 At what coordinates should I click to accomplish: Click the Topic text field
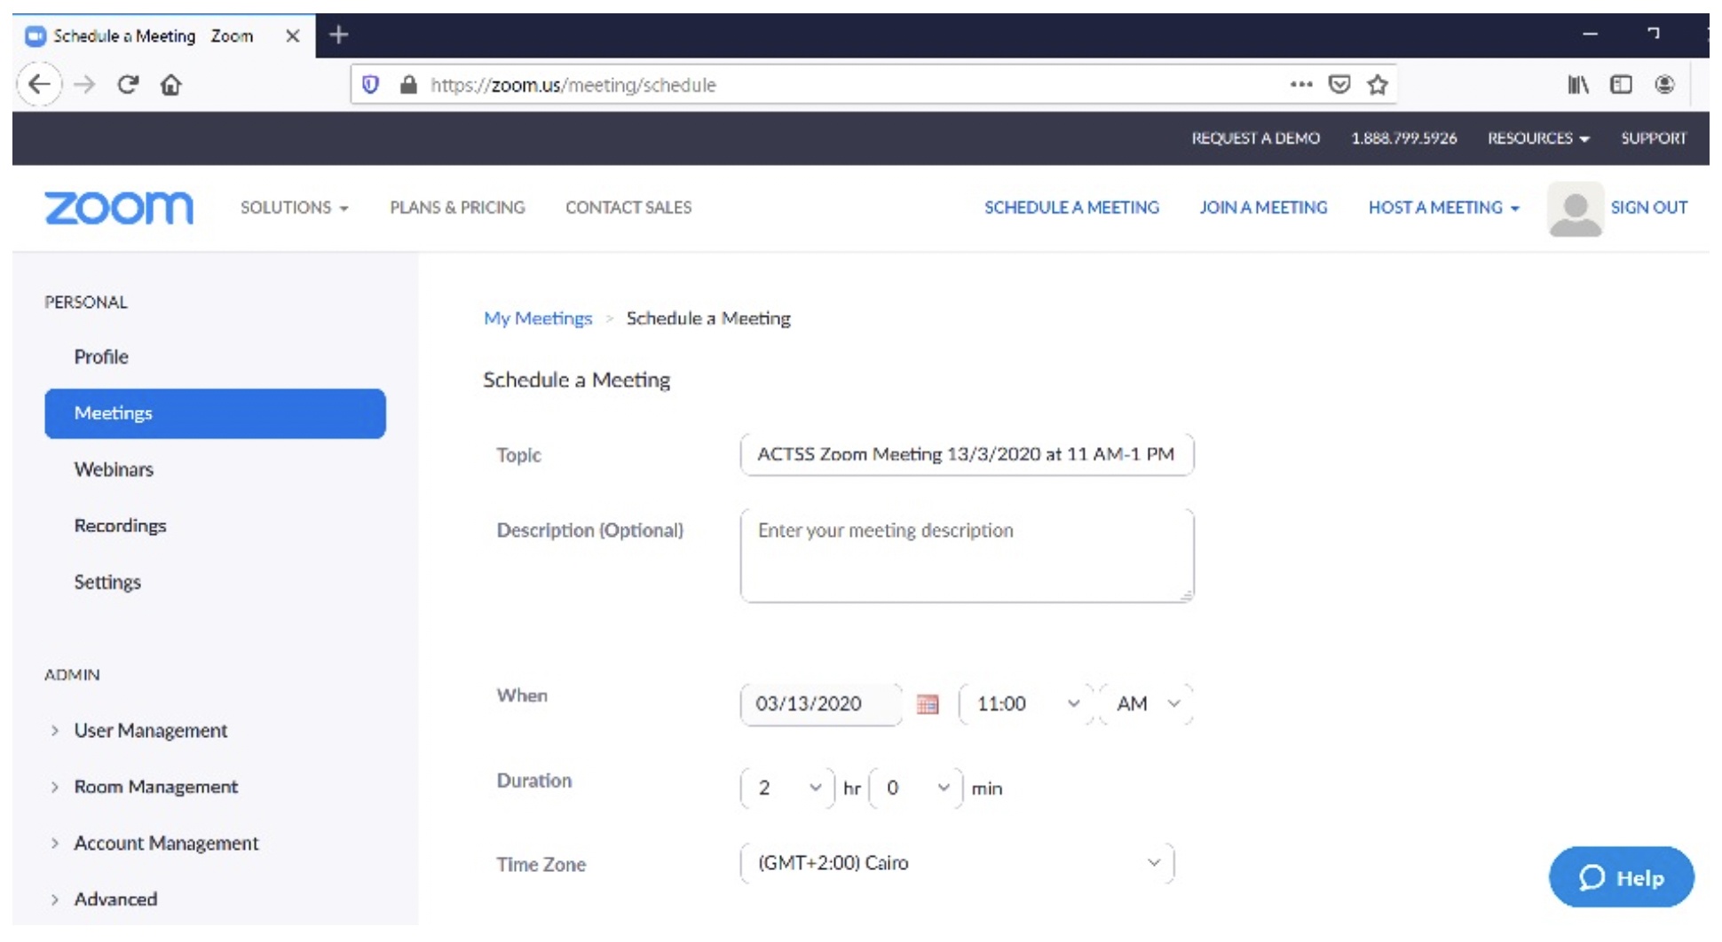(x=967, y=454)
